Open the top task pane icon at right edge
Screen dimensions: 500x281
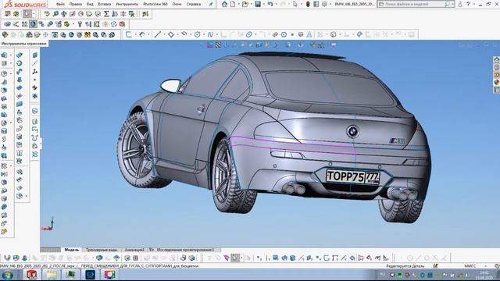497,59
